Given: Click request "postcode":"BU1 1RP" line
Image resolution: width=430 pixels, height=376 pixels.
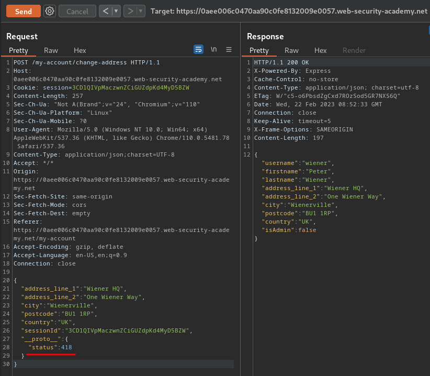Looking at the screenshot, I should [x=59, y=314].
